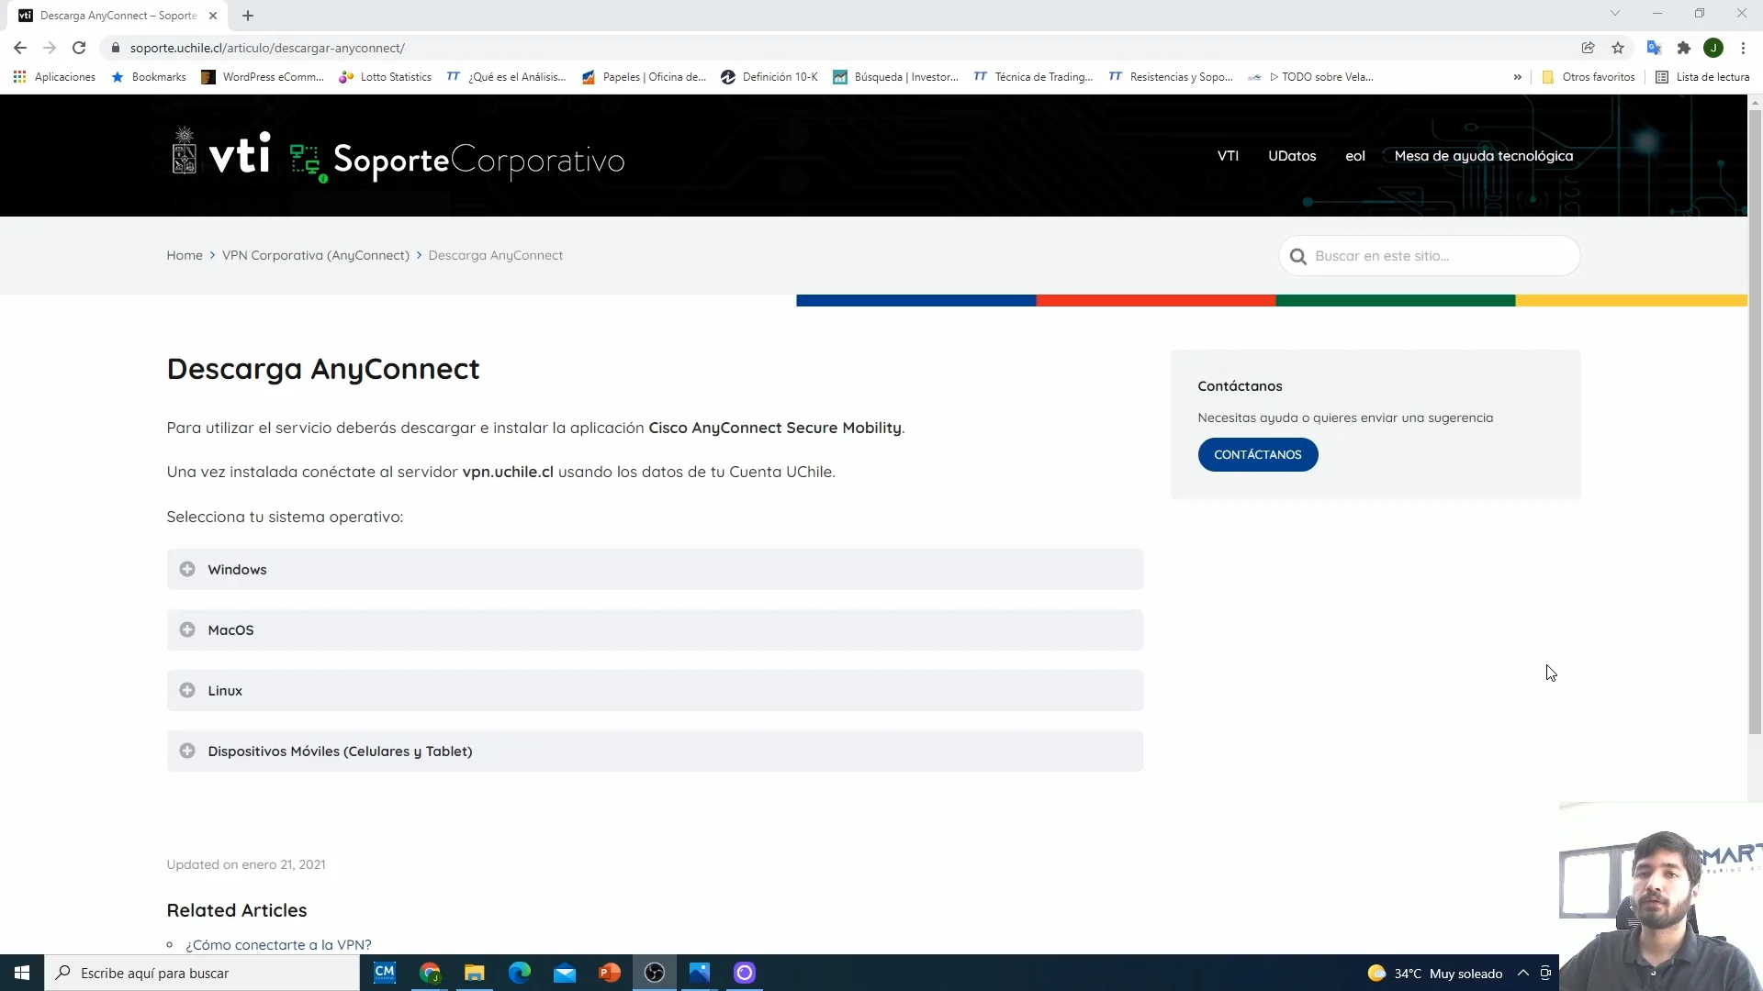
Task: Go to UDatos in the top navigation
Action: tap(1292, 156)
